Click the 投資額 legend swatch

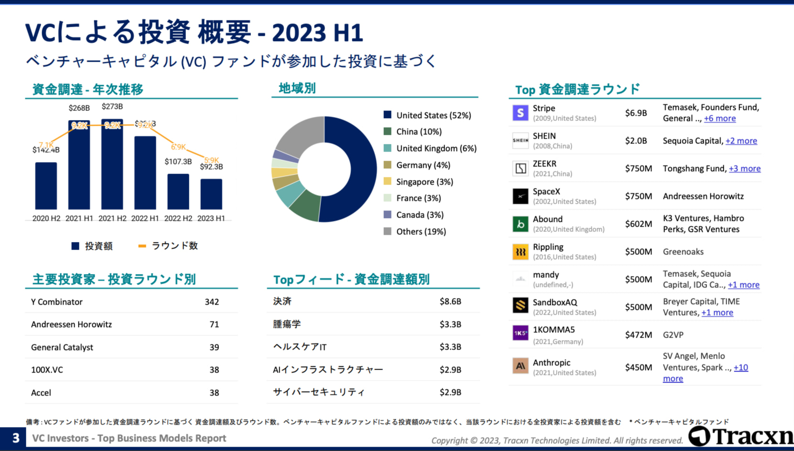[75, 246]
